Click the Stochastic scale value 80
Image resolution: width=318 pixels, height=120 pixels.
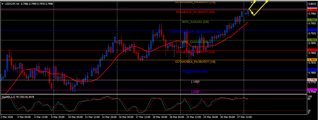pyautogui.click(x=310, y=99)
